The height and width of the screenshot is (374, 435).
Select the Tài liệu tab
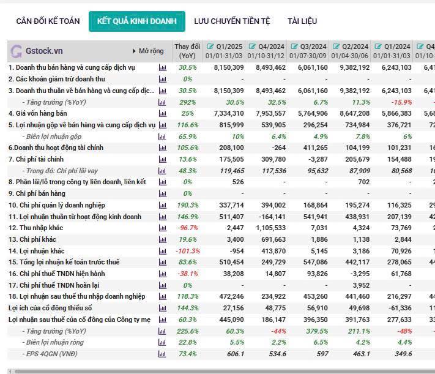pyautogui.click(x=302, y=21)
